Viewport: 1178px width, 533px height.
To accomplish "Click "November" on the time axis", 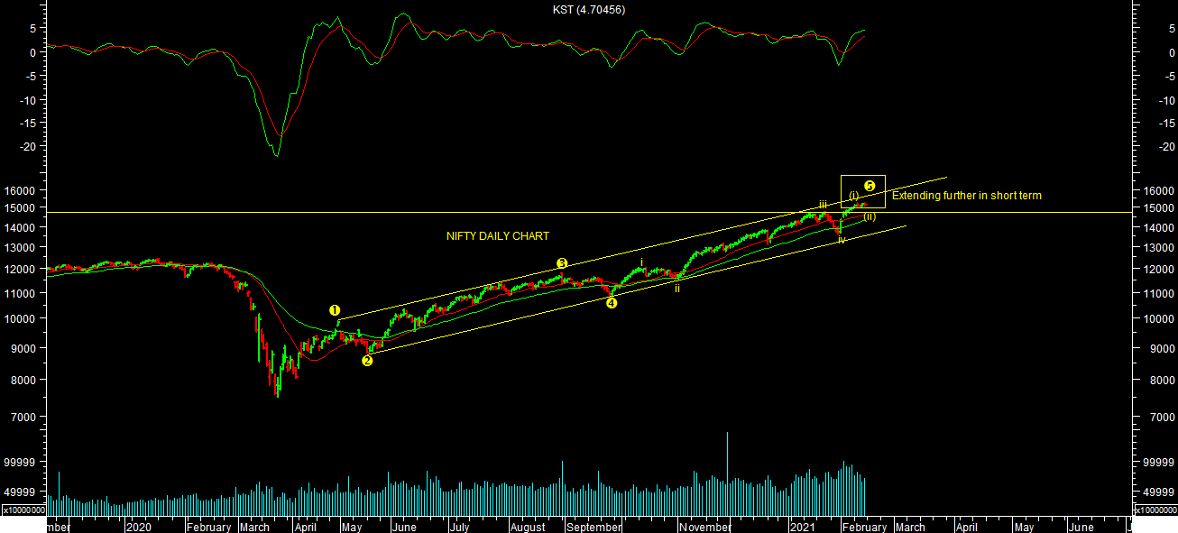I will [706, 526].
